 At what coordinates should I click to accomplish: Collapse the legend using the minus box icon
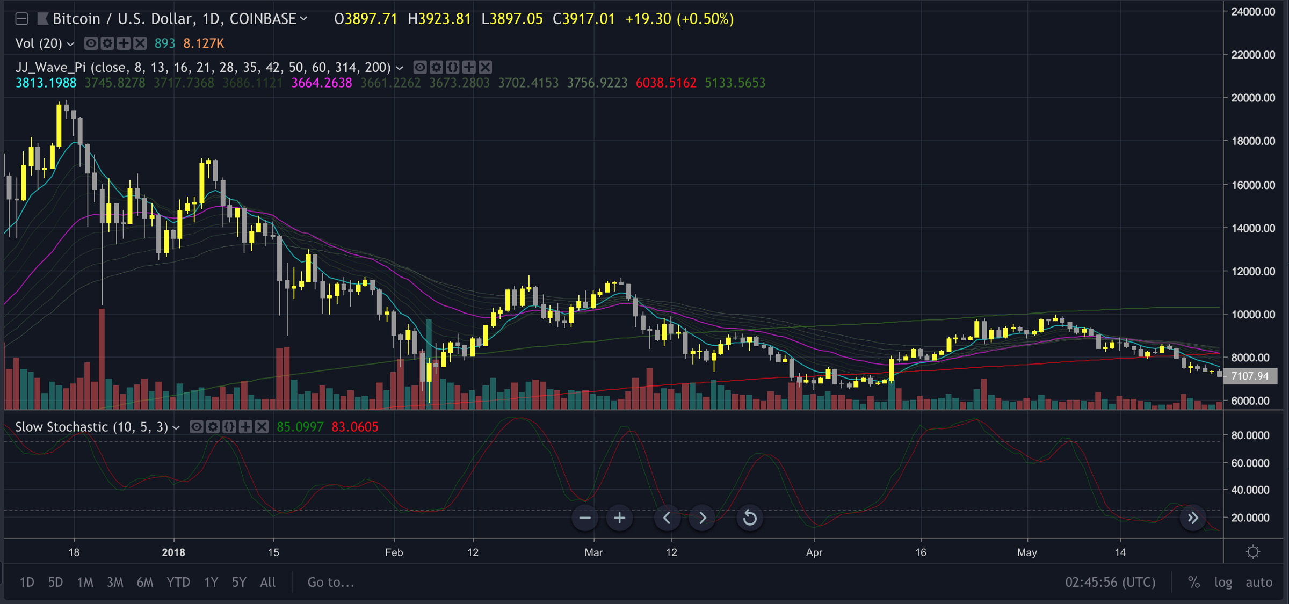coord(21,19)
